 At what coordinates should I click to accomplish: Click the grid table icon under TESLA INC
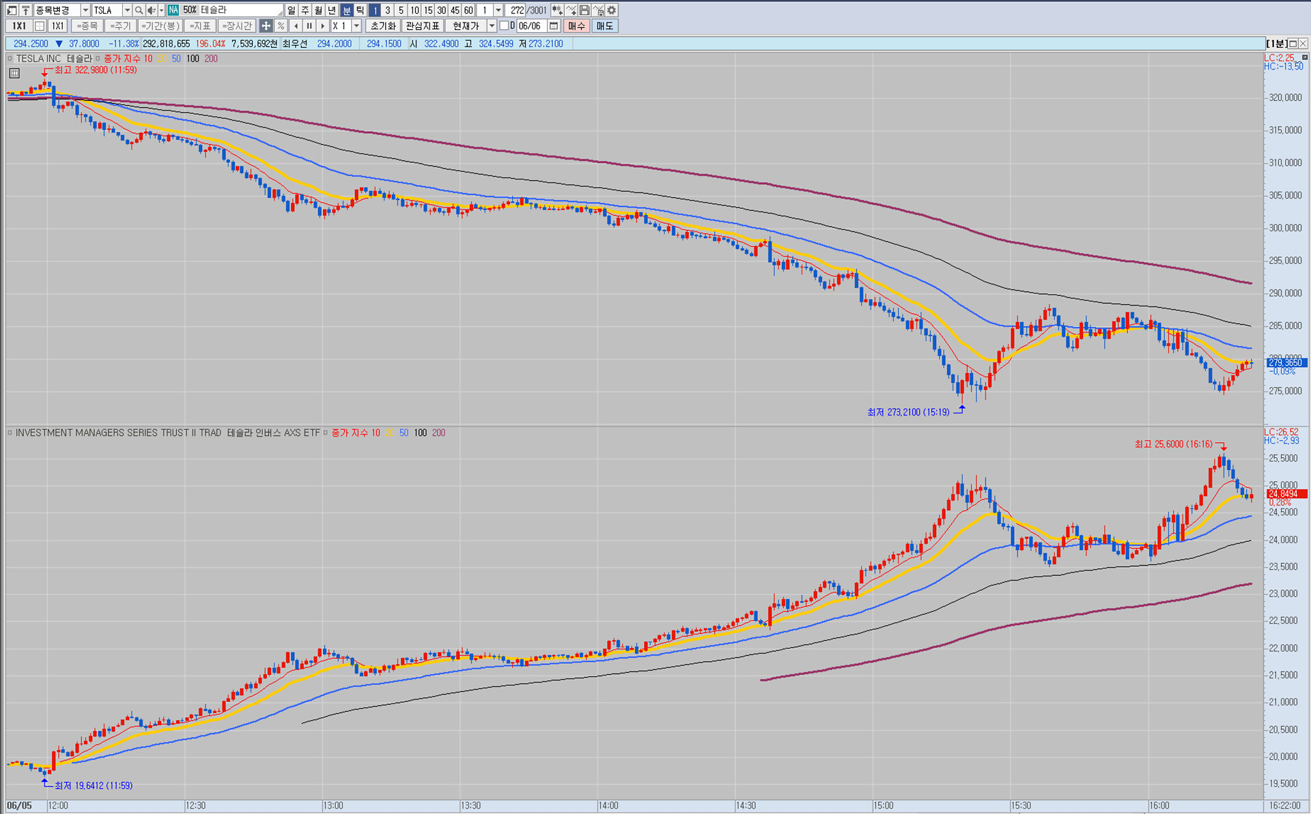14,73
